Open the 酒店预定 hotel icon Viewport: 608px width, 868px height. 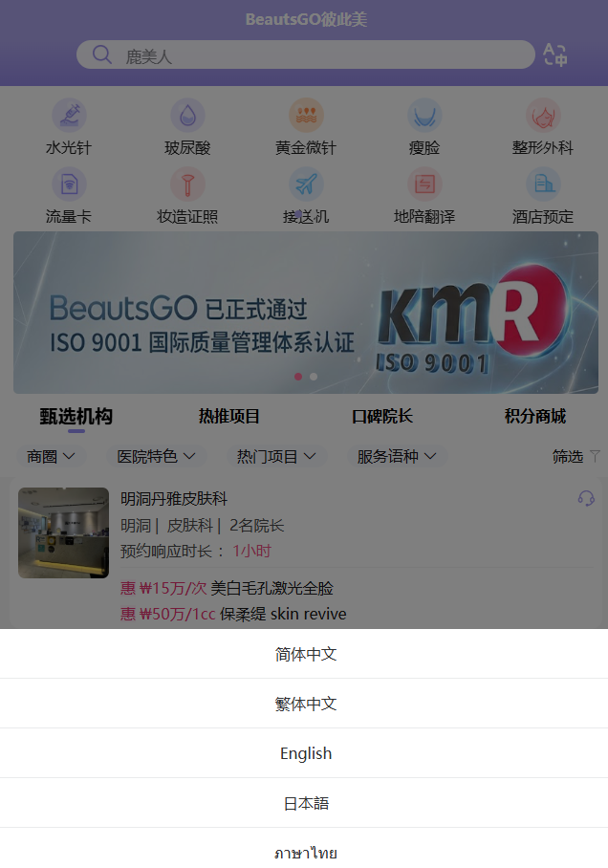543,184
